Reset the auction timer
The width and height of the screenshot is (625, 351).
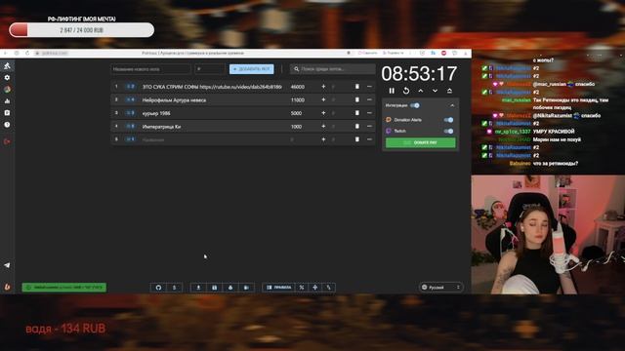(406, 91)
